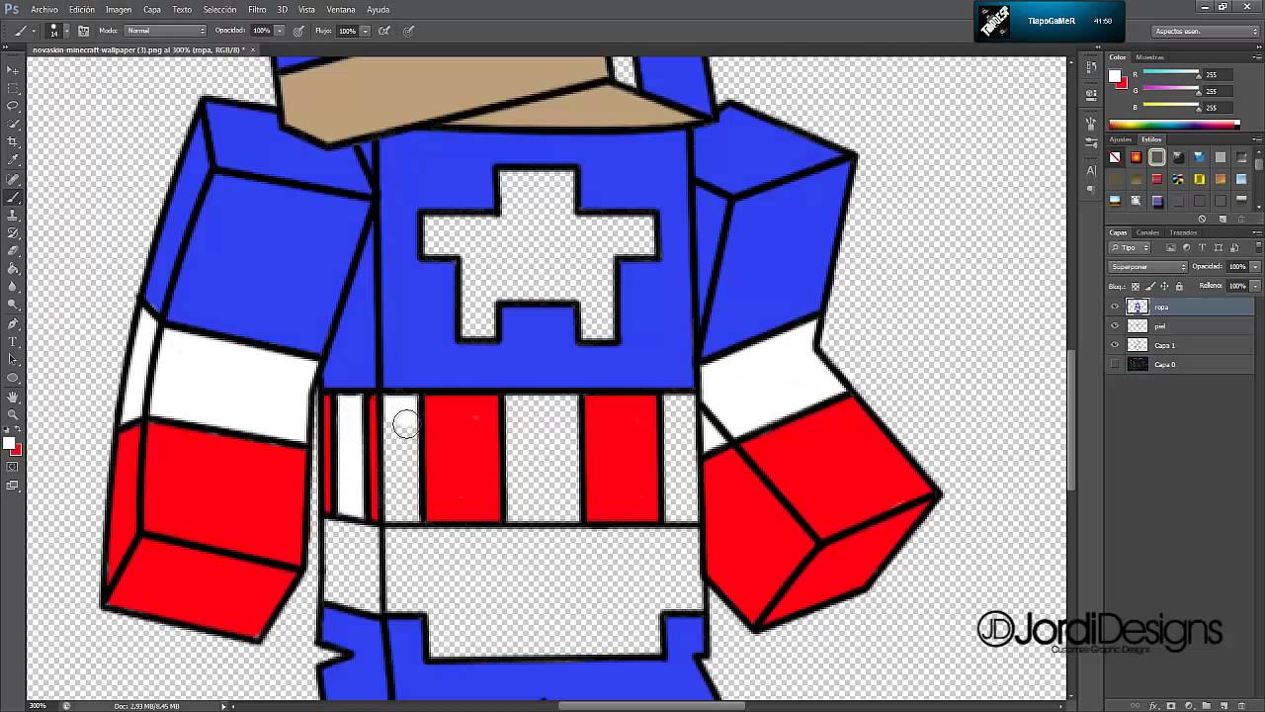Switch to the Ajustes tab
Image resolution: width=1265 pixels, height=712 pixels.
[1120, 139]
